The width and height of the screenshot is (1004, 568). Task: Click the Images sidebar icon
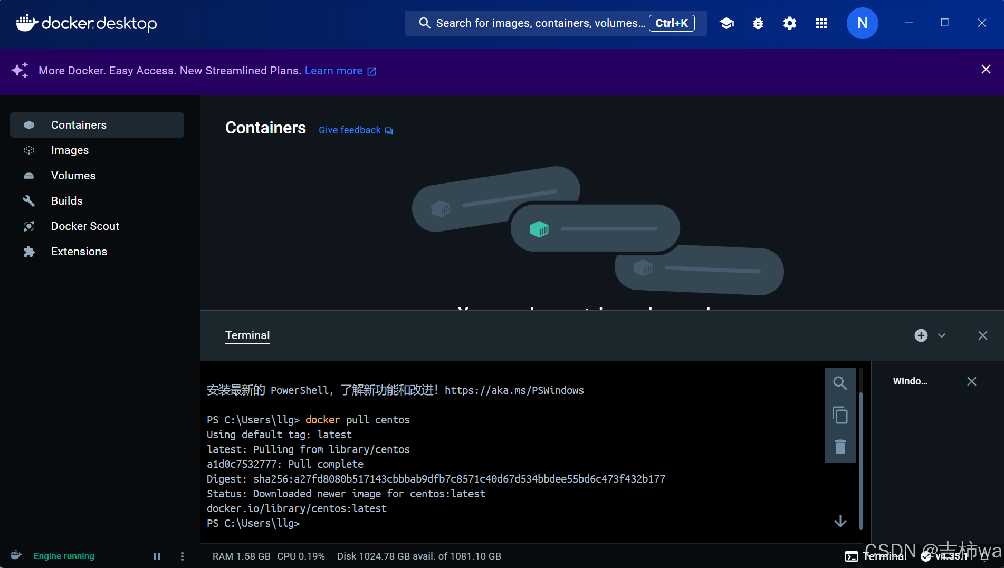(x=29, y=150)
